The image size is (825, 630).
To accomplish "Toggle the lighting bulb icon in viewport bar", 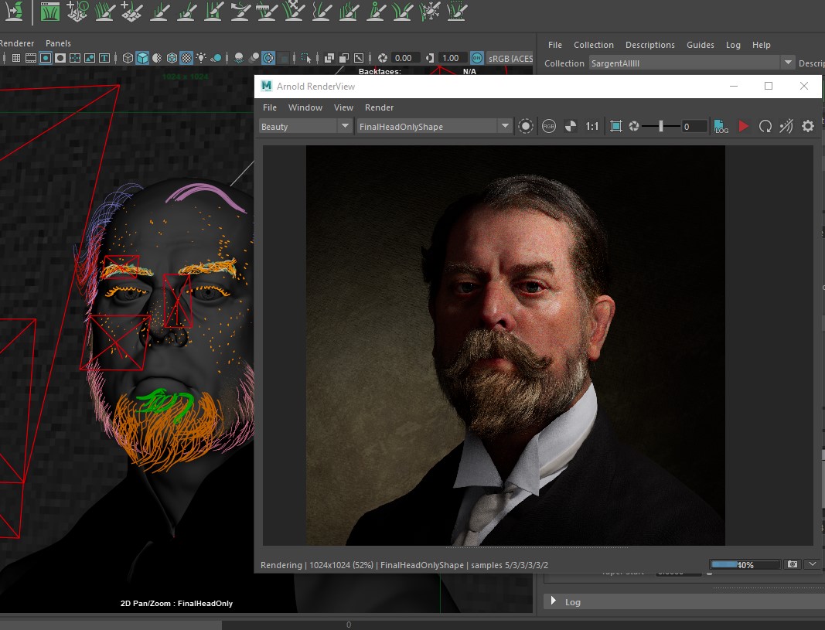I will click(x=199, y=57).
